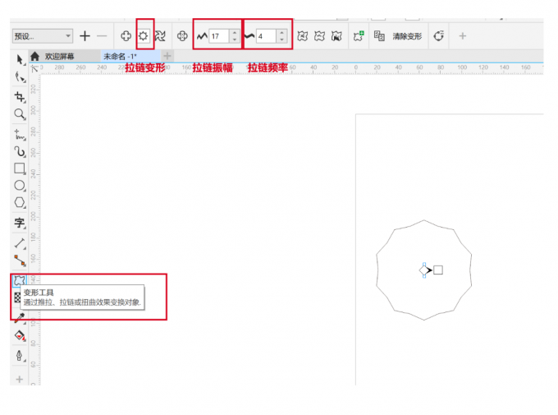Screen dimensions: 558x415
Task: Click Copy Distortion Properties icon
Action: (379, 36)
